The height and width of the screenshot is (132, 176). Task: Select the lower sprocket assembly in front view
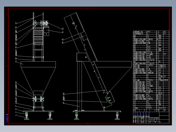point(38,99)
